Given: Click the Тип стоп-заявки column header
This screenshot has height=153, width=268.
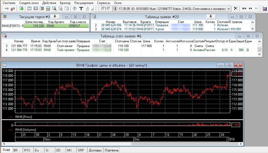Looking at the screenshot, I should 66,41.
